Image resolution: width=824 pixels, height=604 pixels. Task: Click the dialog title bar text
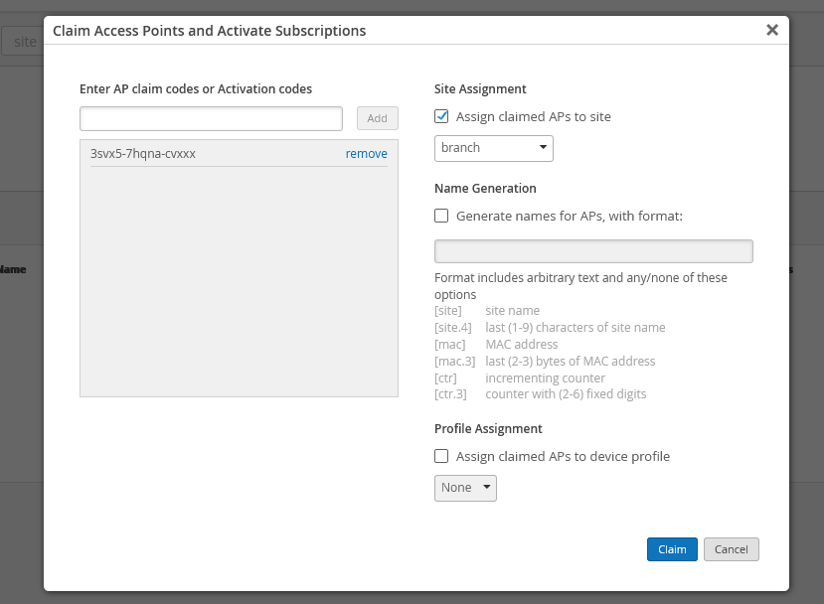click(x=209, y=31)
